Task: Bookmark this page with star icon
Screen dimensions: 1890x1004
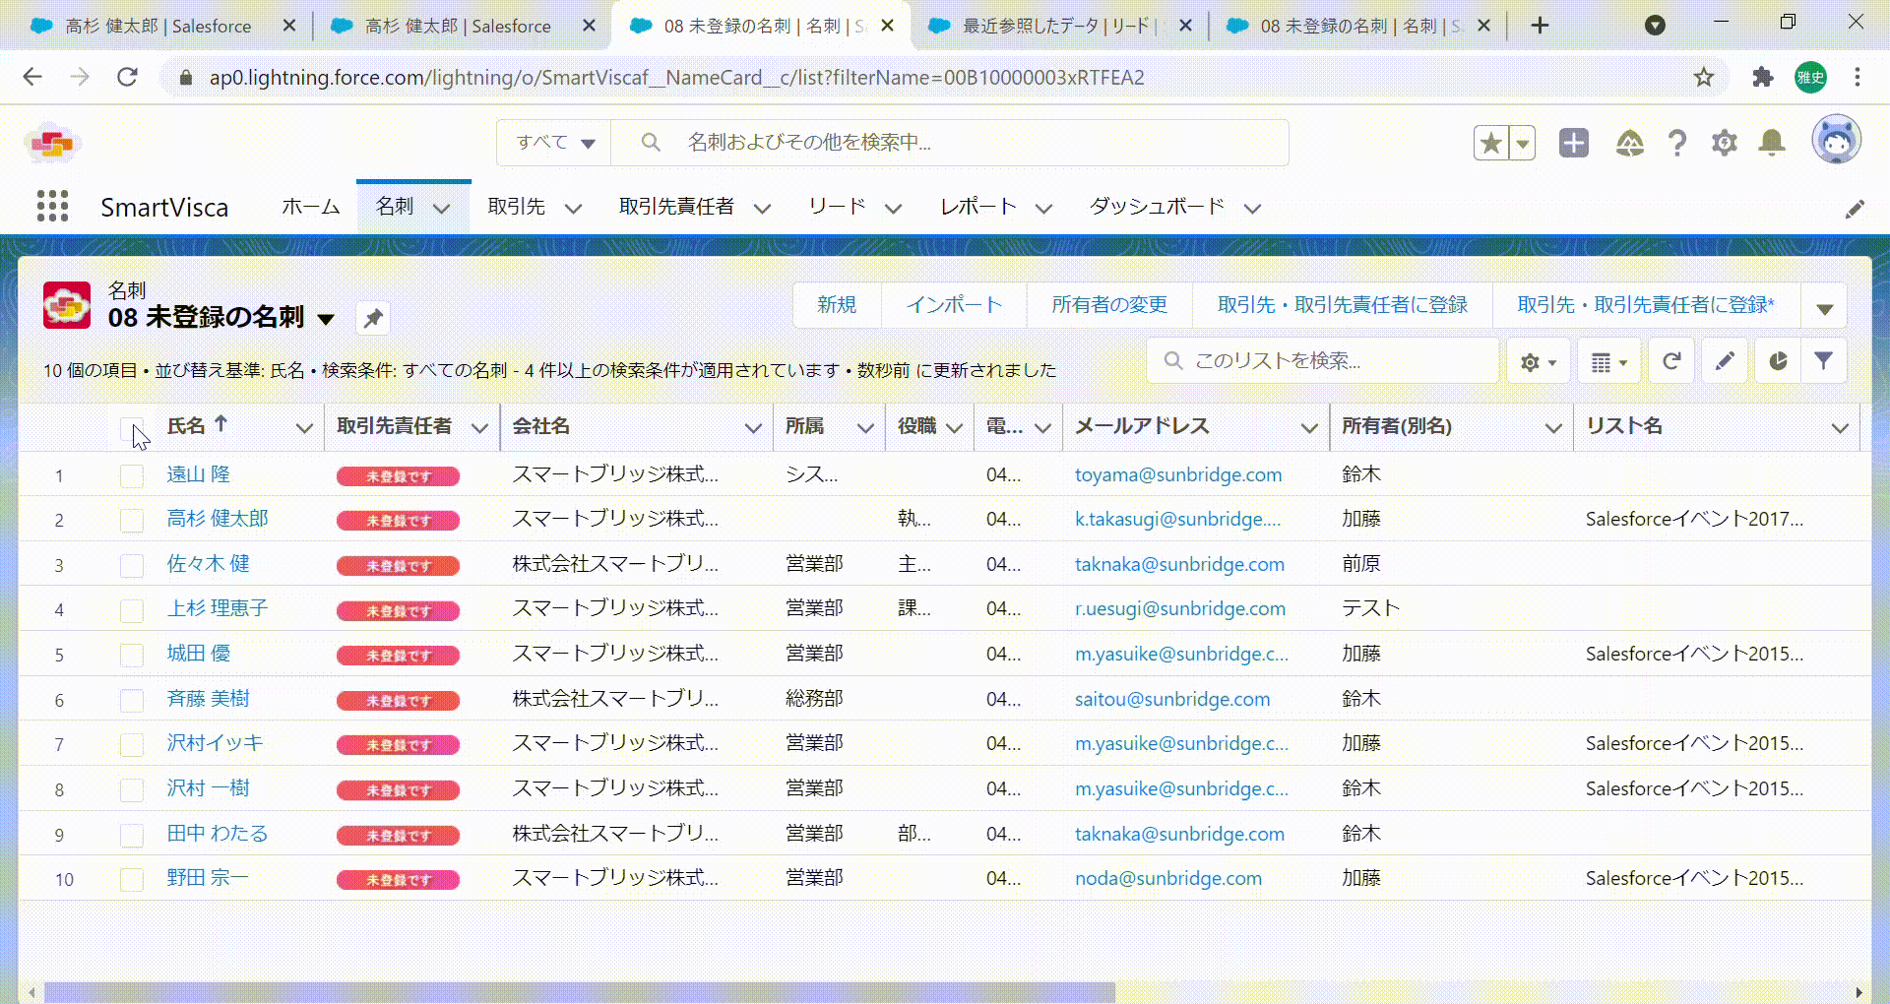Action: point(1704,77)
